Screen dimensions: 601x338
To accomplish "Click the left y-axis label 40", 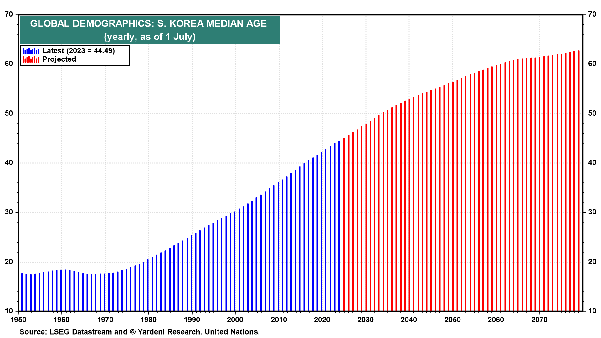I will coord(9,163).
